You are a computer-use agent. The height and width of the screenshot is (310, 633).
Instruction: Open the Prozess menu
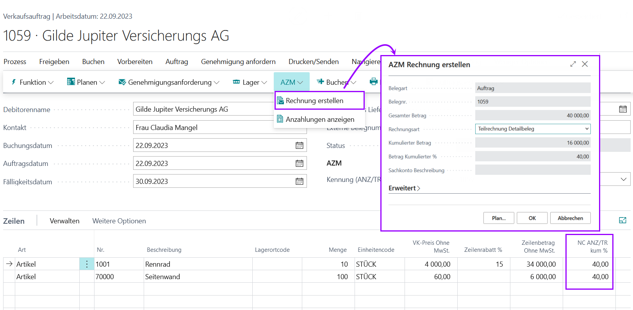click(x=15, y=62)
